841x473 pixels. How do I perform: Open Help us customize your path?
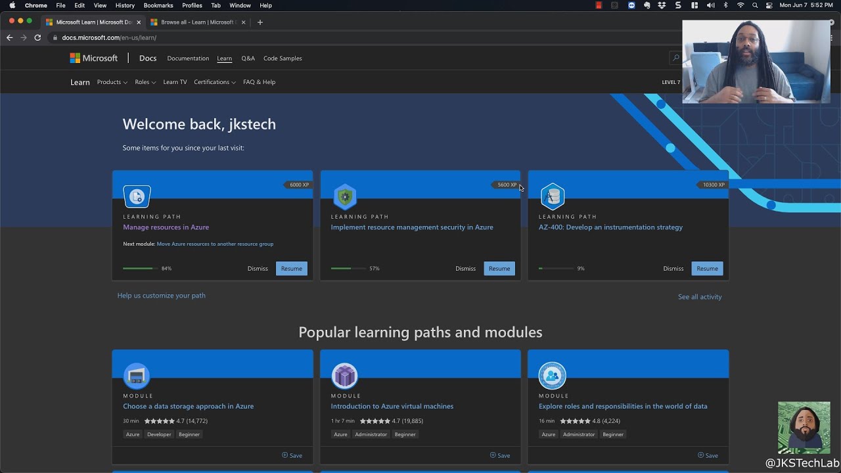click(161, 296)
